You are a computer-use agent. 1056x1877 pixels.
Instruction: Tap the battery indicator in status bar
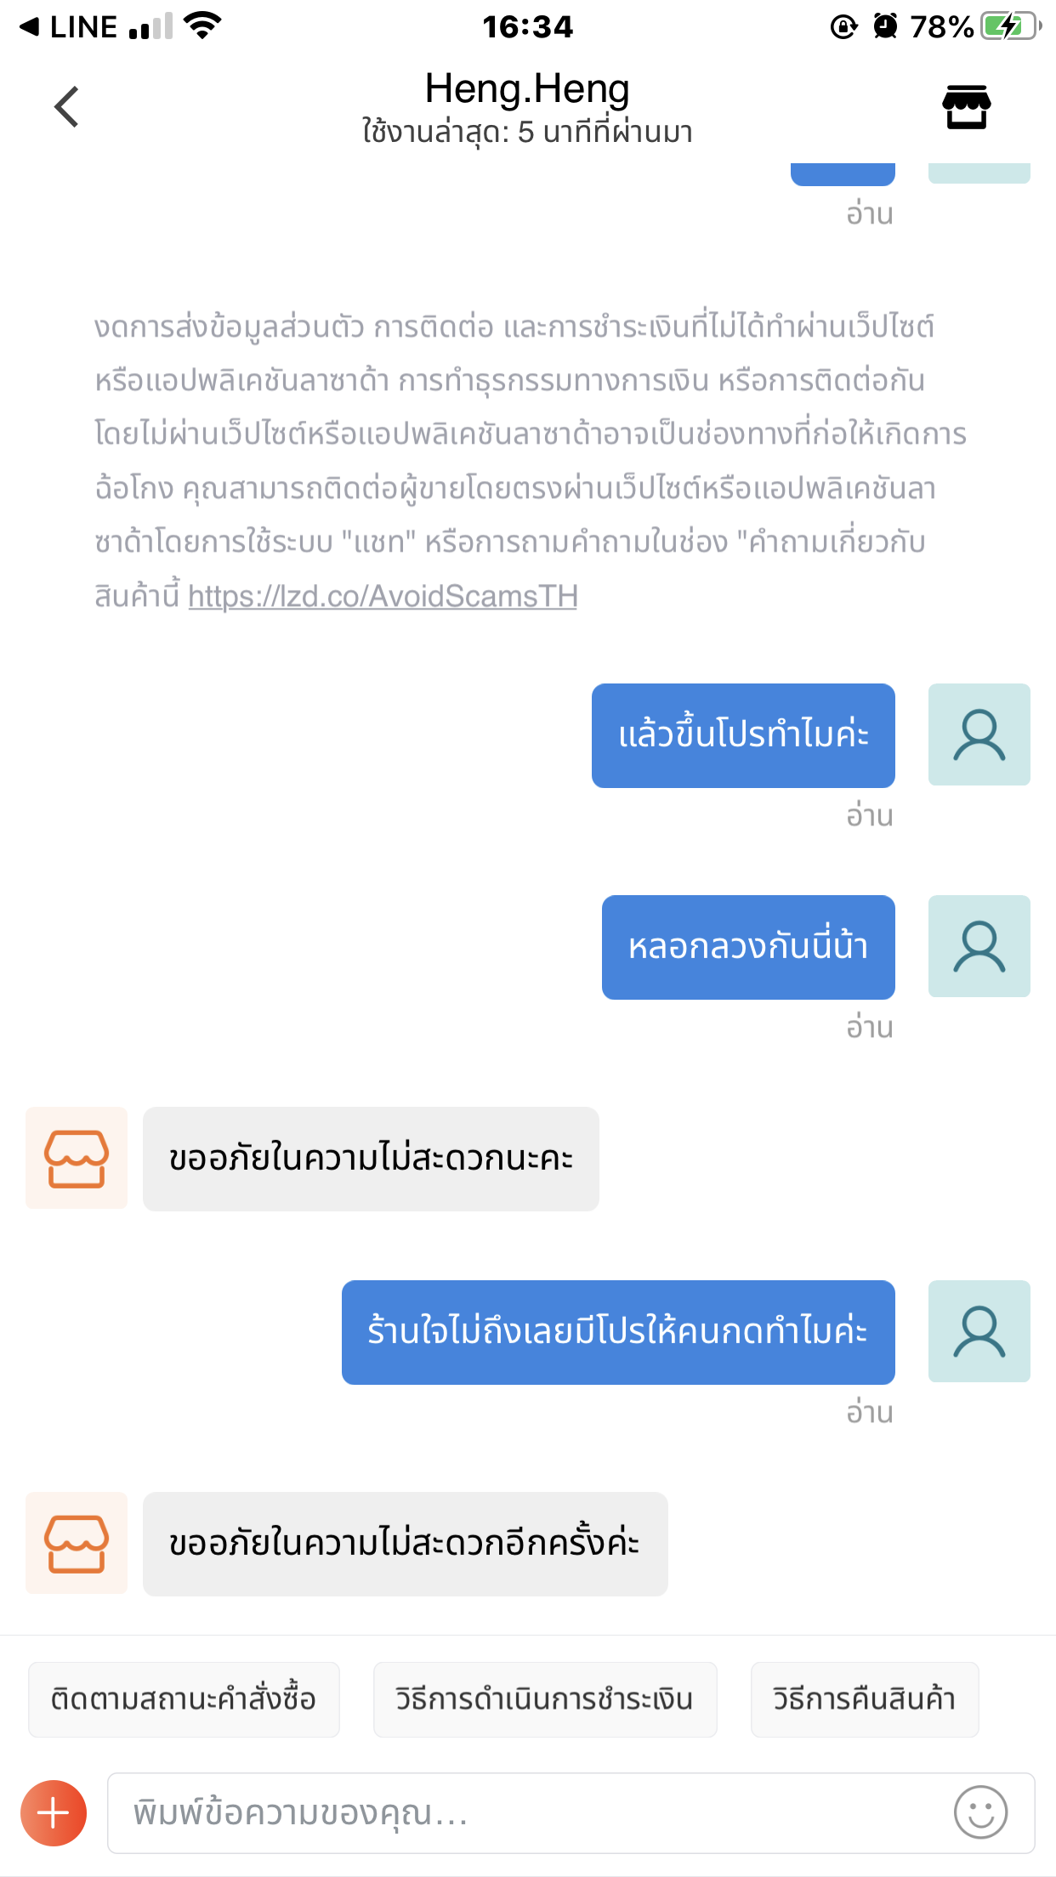point(1011,26)
